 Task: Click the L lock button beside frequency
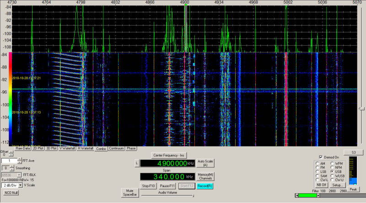click(137, 163)
